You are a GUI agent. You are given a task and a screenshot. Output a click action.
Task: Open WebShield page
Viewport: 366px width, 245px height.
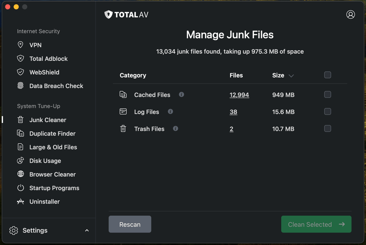44,72
